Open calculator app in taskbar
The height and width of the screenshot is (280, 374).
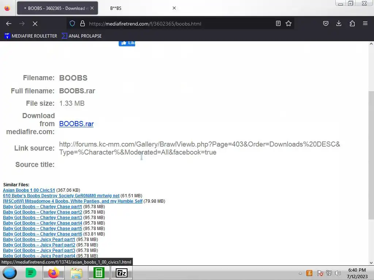pyautogui.click(x=99, y=273)
